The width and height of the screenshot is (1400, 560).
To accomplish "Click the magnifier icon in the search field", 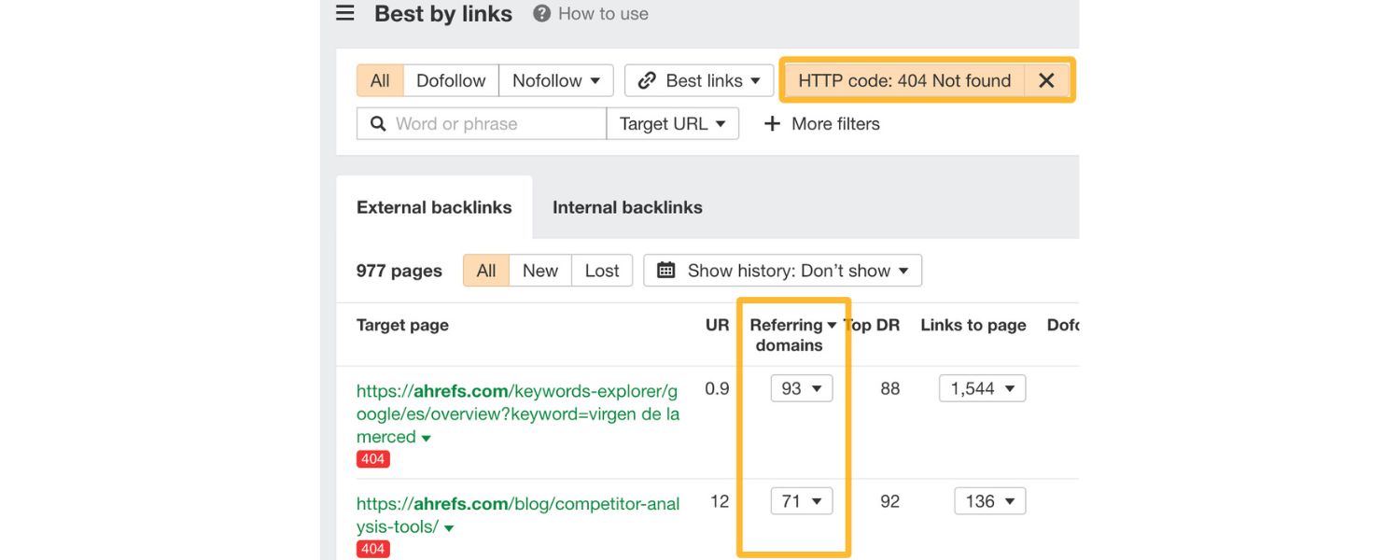I will point(377,123).
